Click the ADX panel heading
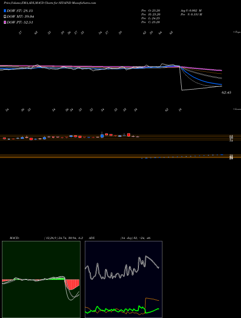The height and width of the screenshot is (318, 241). (91, 238)
